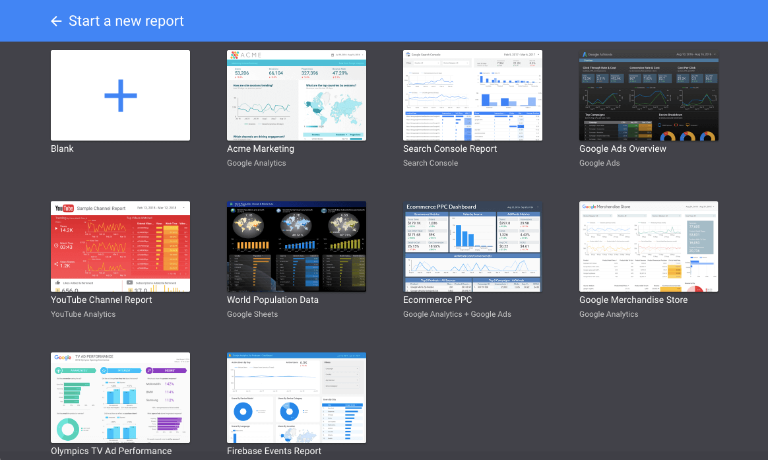Open the Olympics TV Ad Performance template

(120, 397)
